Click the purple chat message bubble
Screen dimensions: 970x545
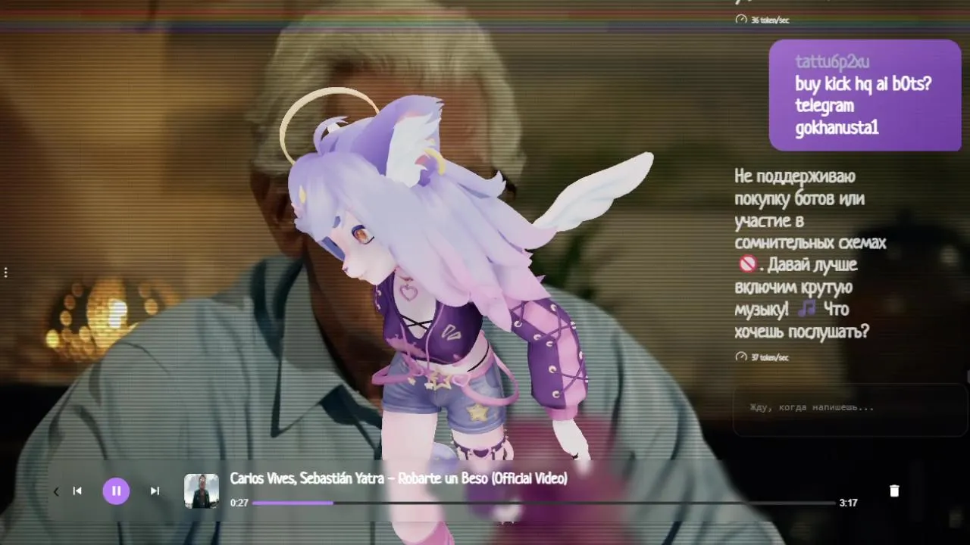pos(865,95)
